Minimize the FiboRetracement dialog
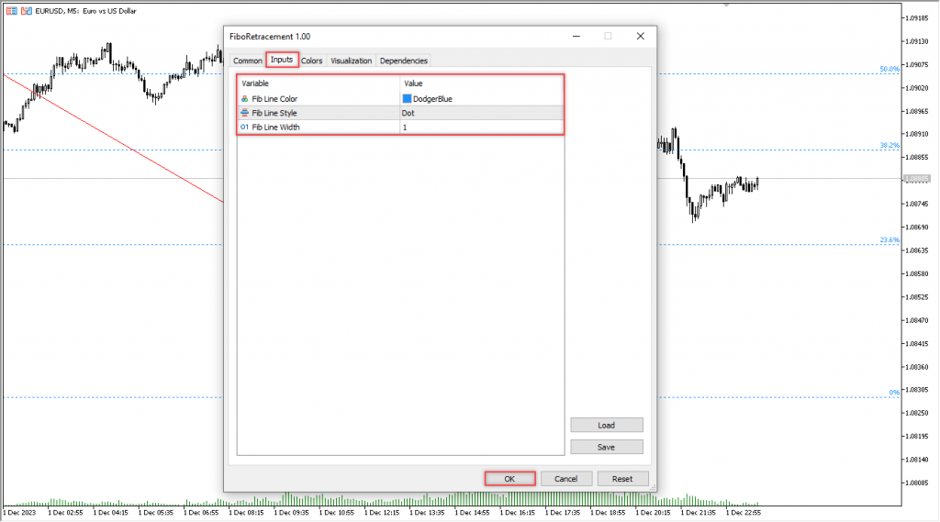 coord(576,36)
